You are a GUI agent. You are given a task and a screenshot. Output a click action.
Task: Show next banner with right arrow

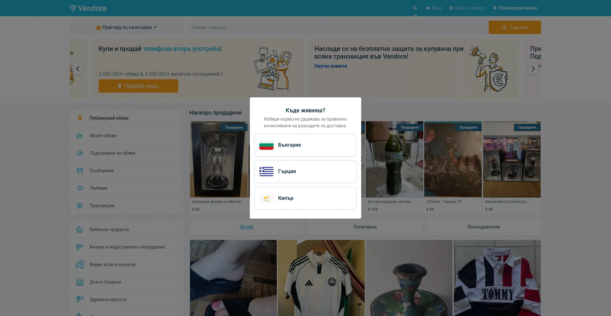pyautogui.click(x=533, y=69)
